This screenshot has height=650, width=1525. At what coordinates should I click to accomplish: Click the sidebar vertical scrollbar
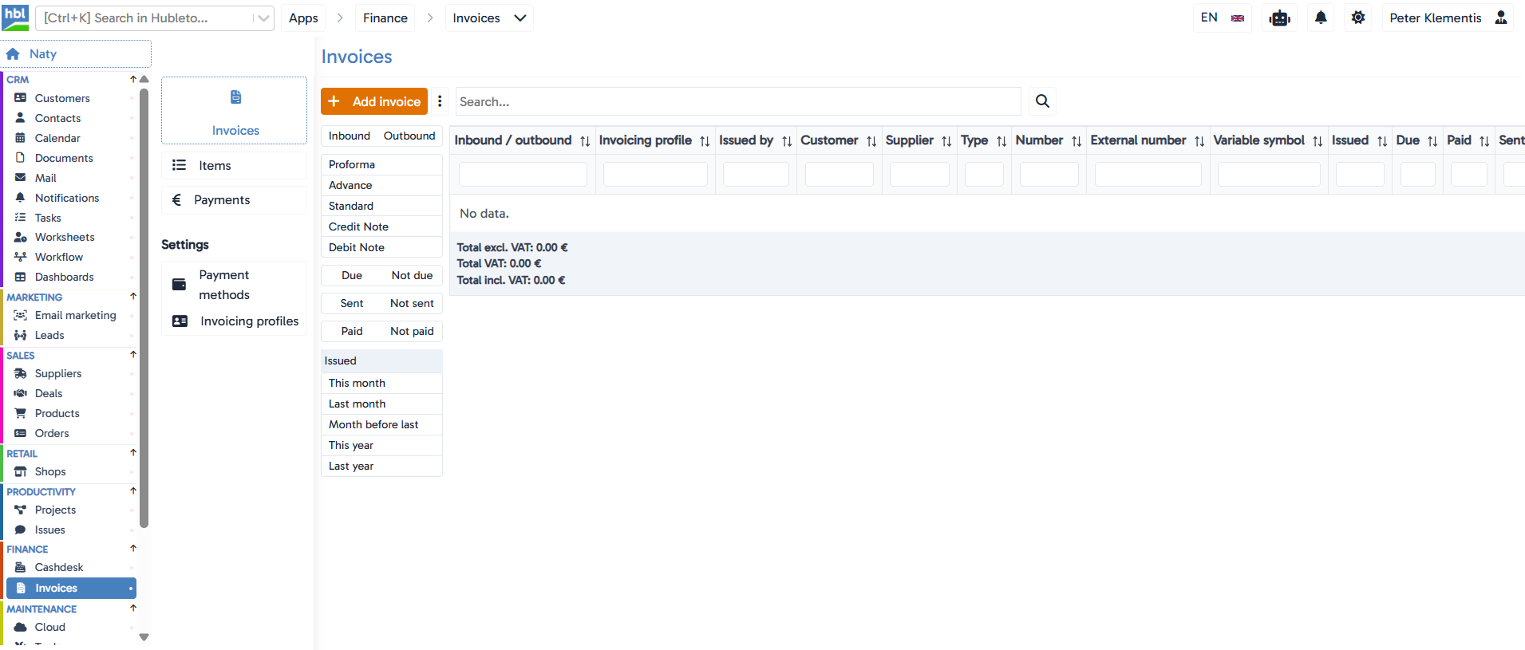[x=144, y=307]
